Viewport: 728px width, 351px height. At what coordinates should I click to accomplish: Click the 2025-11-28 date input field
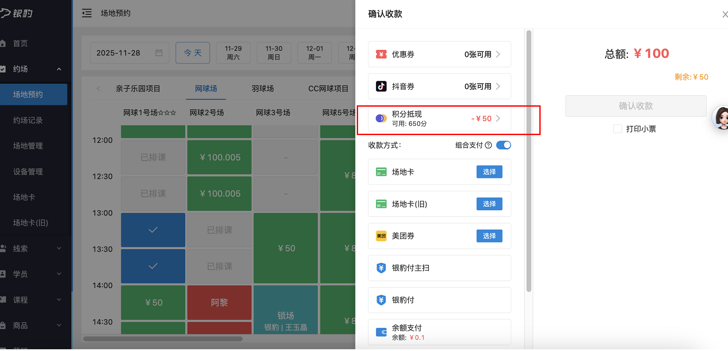[x=130, y=53]
